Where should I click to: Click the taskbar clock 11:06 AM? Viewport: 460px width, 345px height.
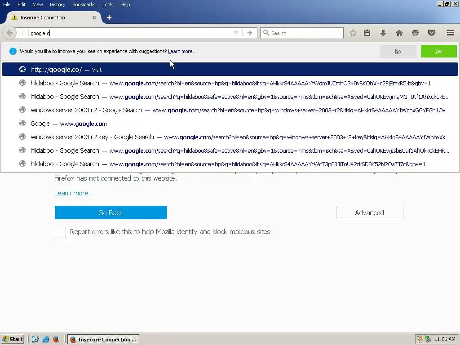pyautogui.click(x=445, y=339)
